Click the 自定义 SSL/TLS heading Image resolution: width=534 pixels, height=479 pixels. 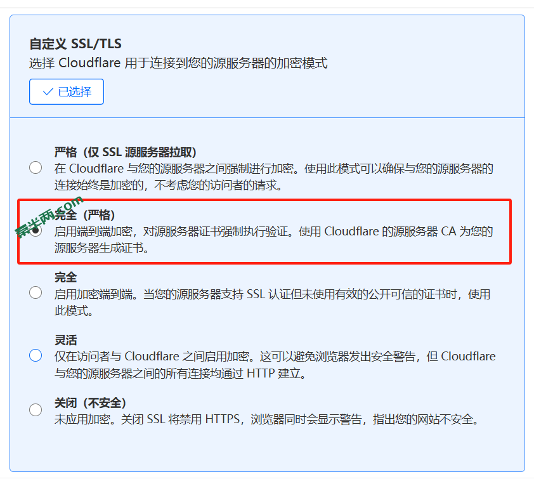pos(75,44)
